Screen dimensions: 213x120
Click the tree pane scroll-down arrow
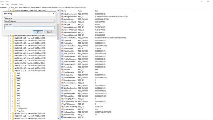tap(58, 119)
